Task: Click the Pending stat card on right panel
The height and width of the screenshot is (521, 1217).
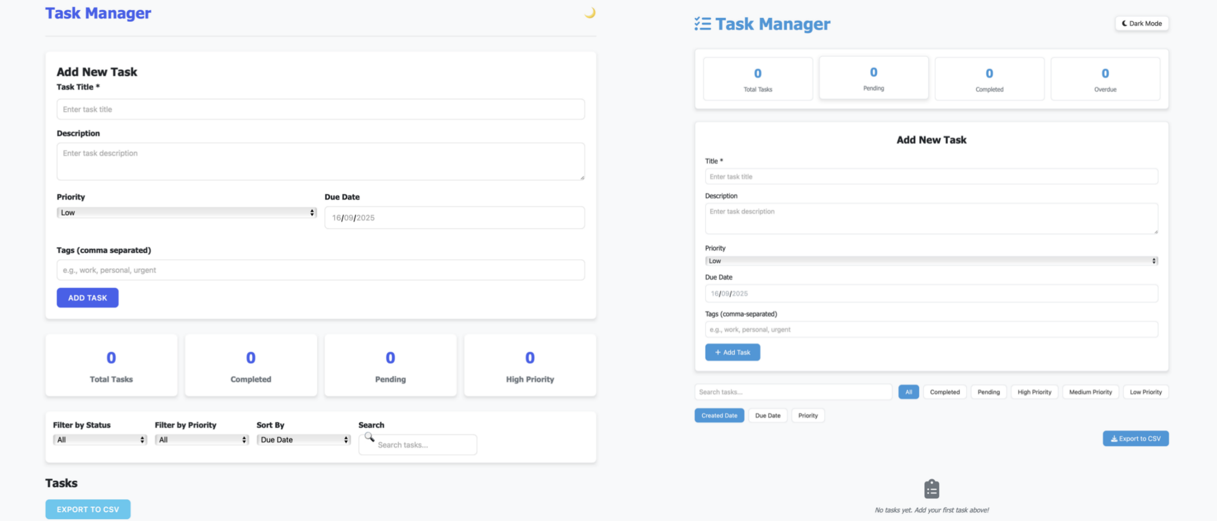Action: (873, 78)
